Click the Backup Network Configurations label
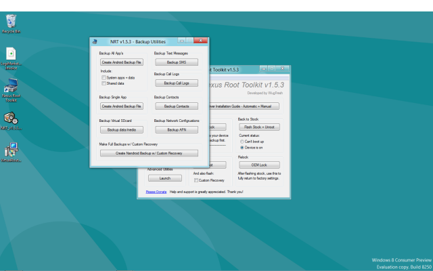 (177, 121)
